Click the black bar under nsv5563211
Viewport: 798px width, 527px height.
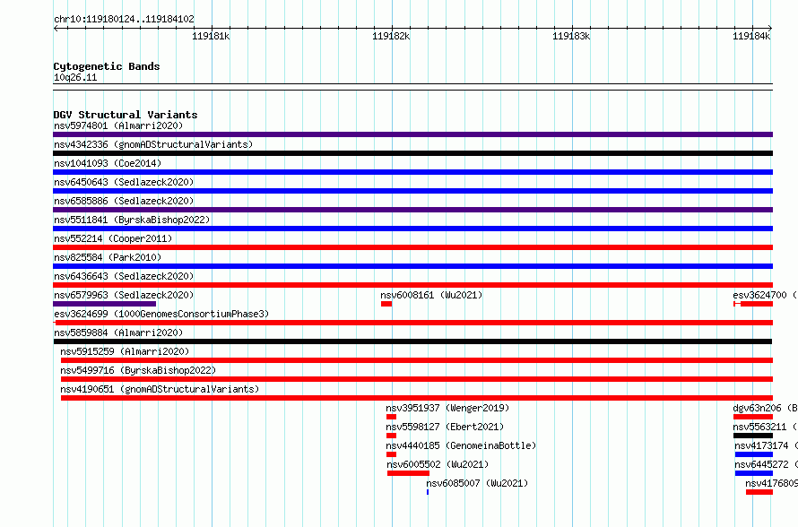coord(753,436)
